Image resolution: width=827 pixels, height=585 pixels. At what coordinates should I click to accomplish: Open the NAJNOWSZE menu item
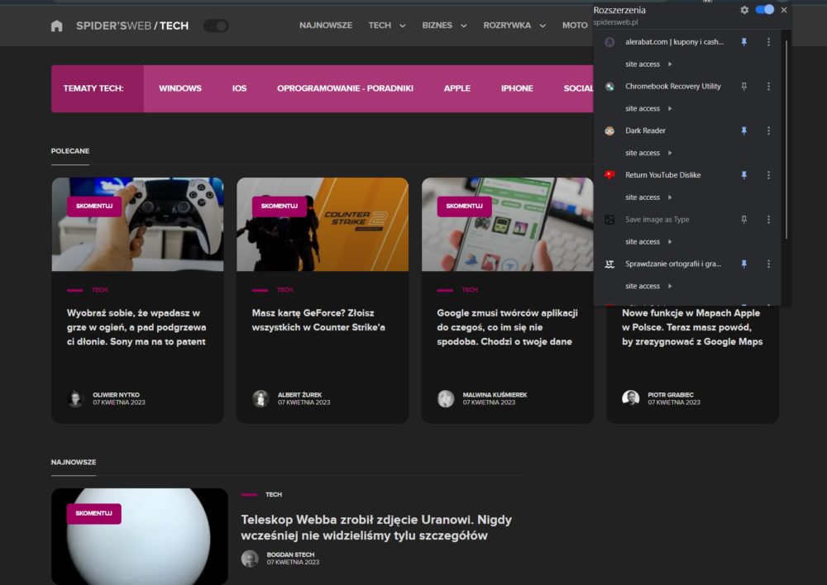[x=325, y=26]
